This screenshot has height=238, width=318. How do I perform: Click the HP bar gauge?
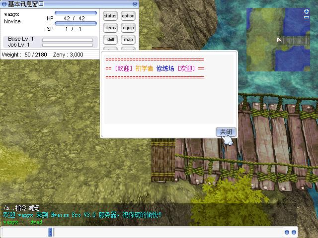(x=76, y=13)
